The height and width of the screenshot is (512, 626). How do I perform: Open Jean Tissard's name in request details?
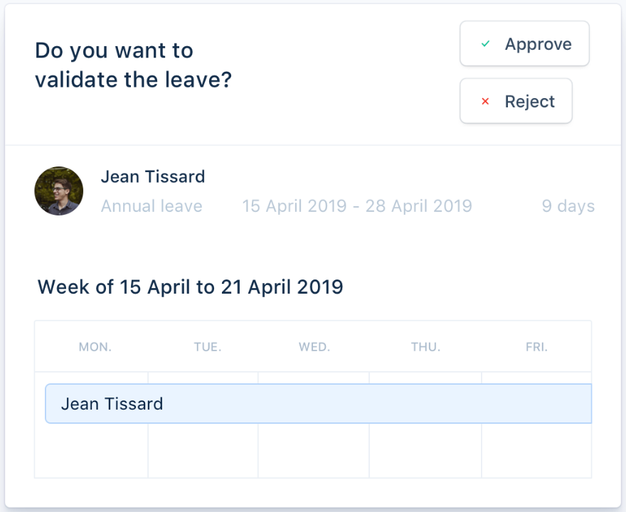pyautogui.click(x=153, y=176)
